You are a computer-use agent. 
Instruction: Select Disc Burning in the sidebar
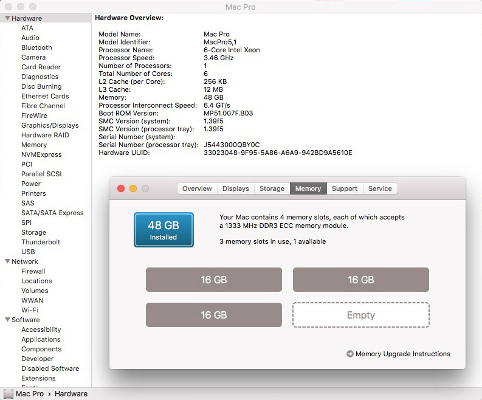pyautogui.click(x=41, y=86)
